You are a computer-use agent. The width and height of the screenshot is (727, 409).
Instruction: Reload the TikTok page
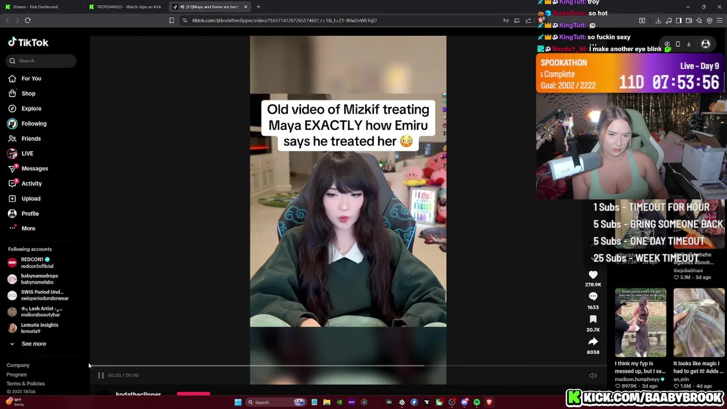point(27,20)
